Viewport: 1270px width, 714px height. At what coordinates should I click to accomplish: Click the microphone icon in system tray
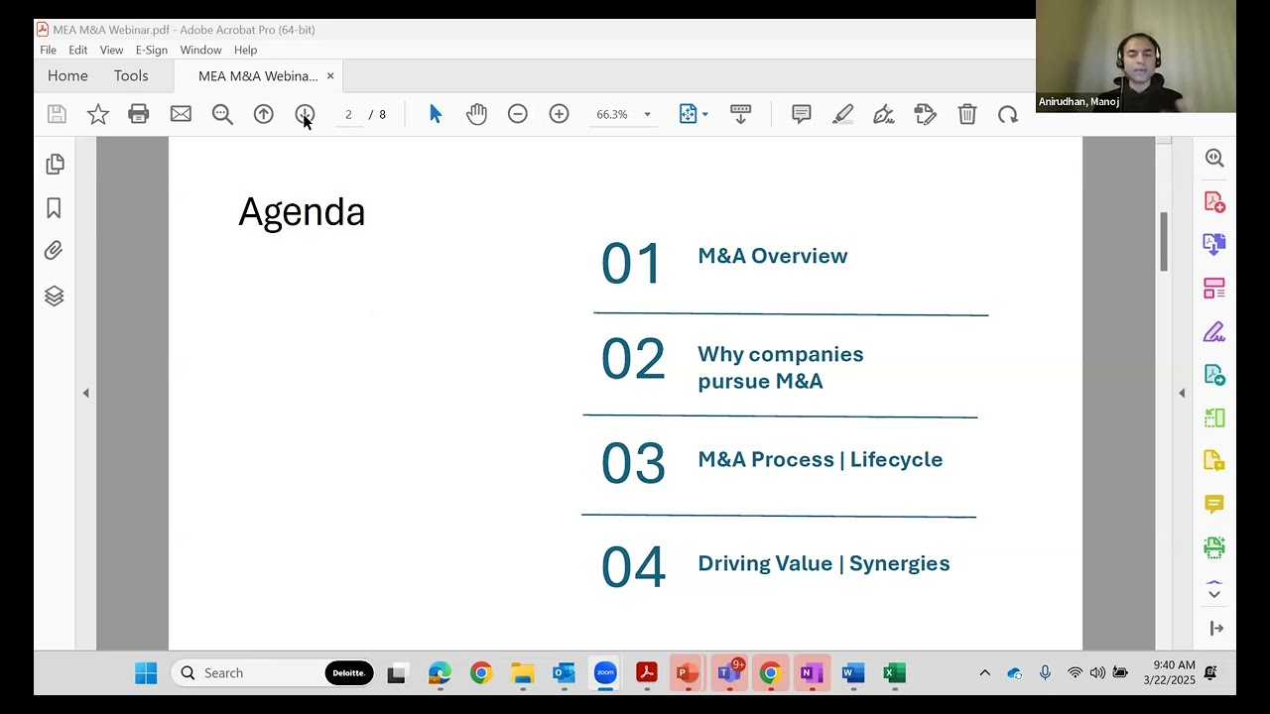coord(1045,672)
